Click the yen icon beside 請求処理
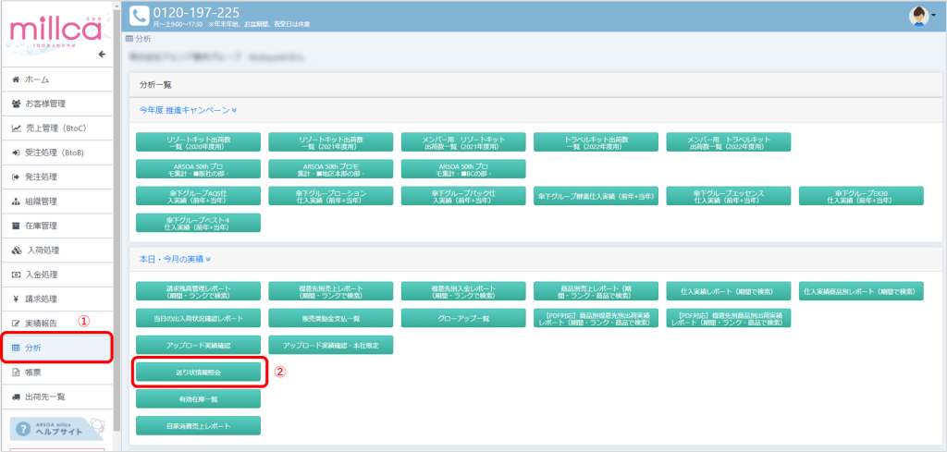Viewport: 947px width, 452px height. pos(16,299)
